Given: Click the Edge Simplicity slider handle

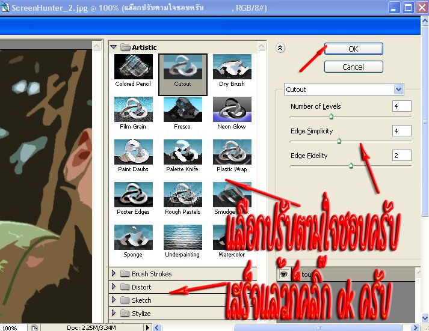Looking at the screenshot, I should [339, 141].
